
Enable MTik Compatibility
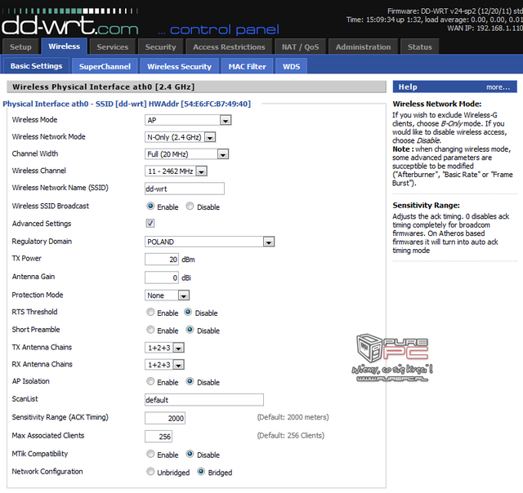150,454
